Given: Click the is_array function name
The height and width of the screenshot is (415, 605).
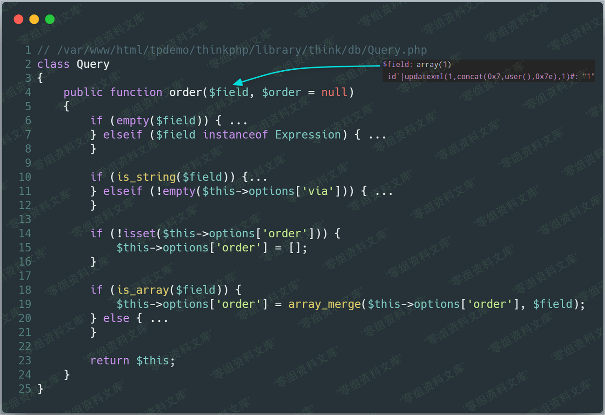Looking at the screenshot, I should tap(143, 290).
